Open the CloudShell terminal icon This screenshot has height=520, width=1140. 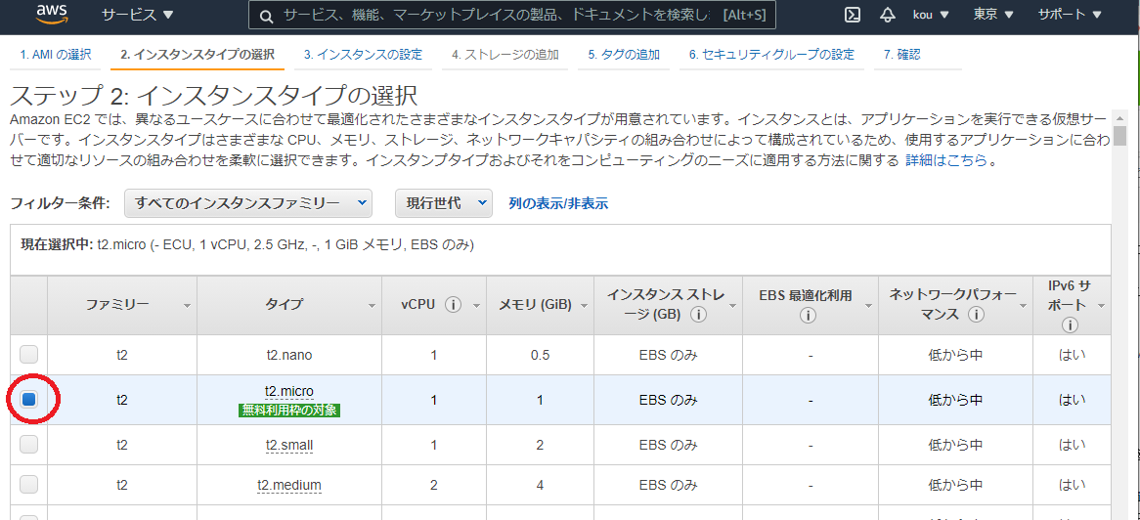tap(853, 15)
